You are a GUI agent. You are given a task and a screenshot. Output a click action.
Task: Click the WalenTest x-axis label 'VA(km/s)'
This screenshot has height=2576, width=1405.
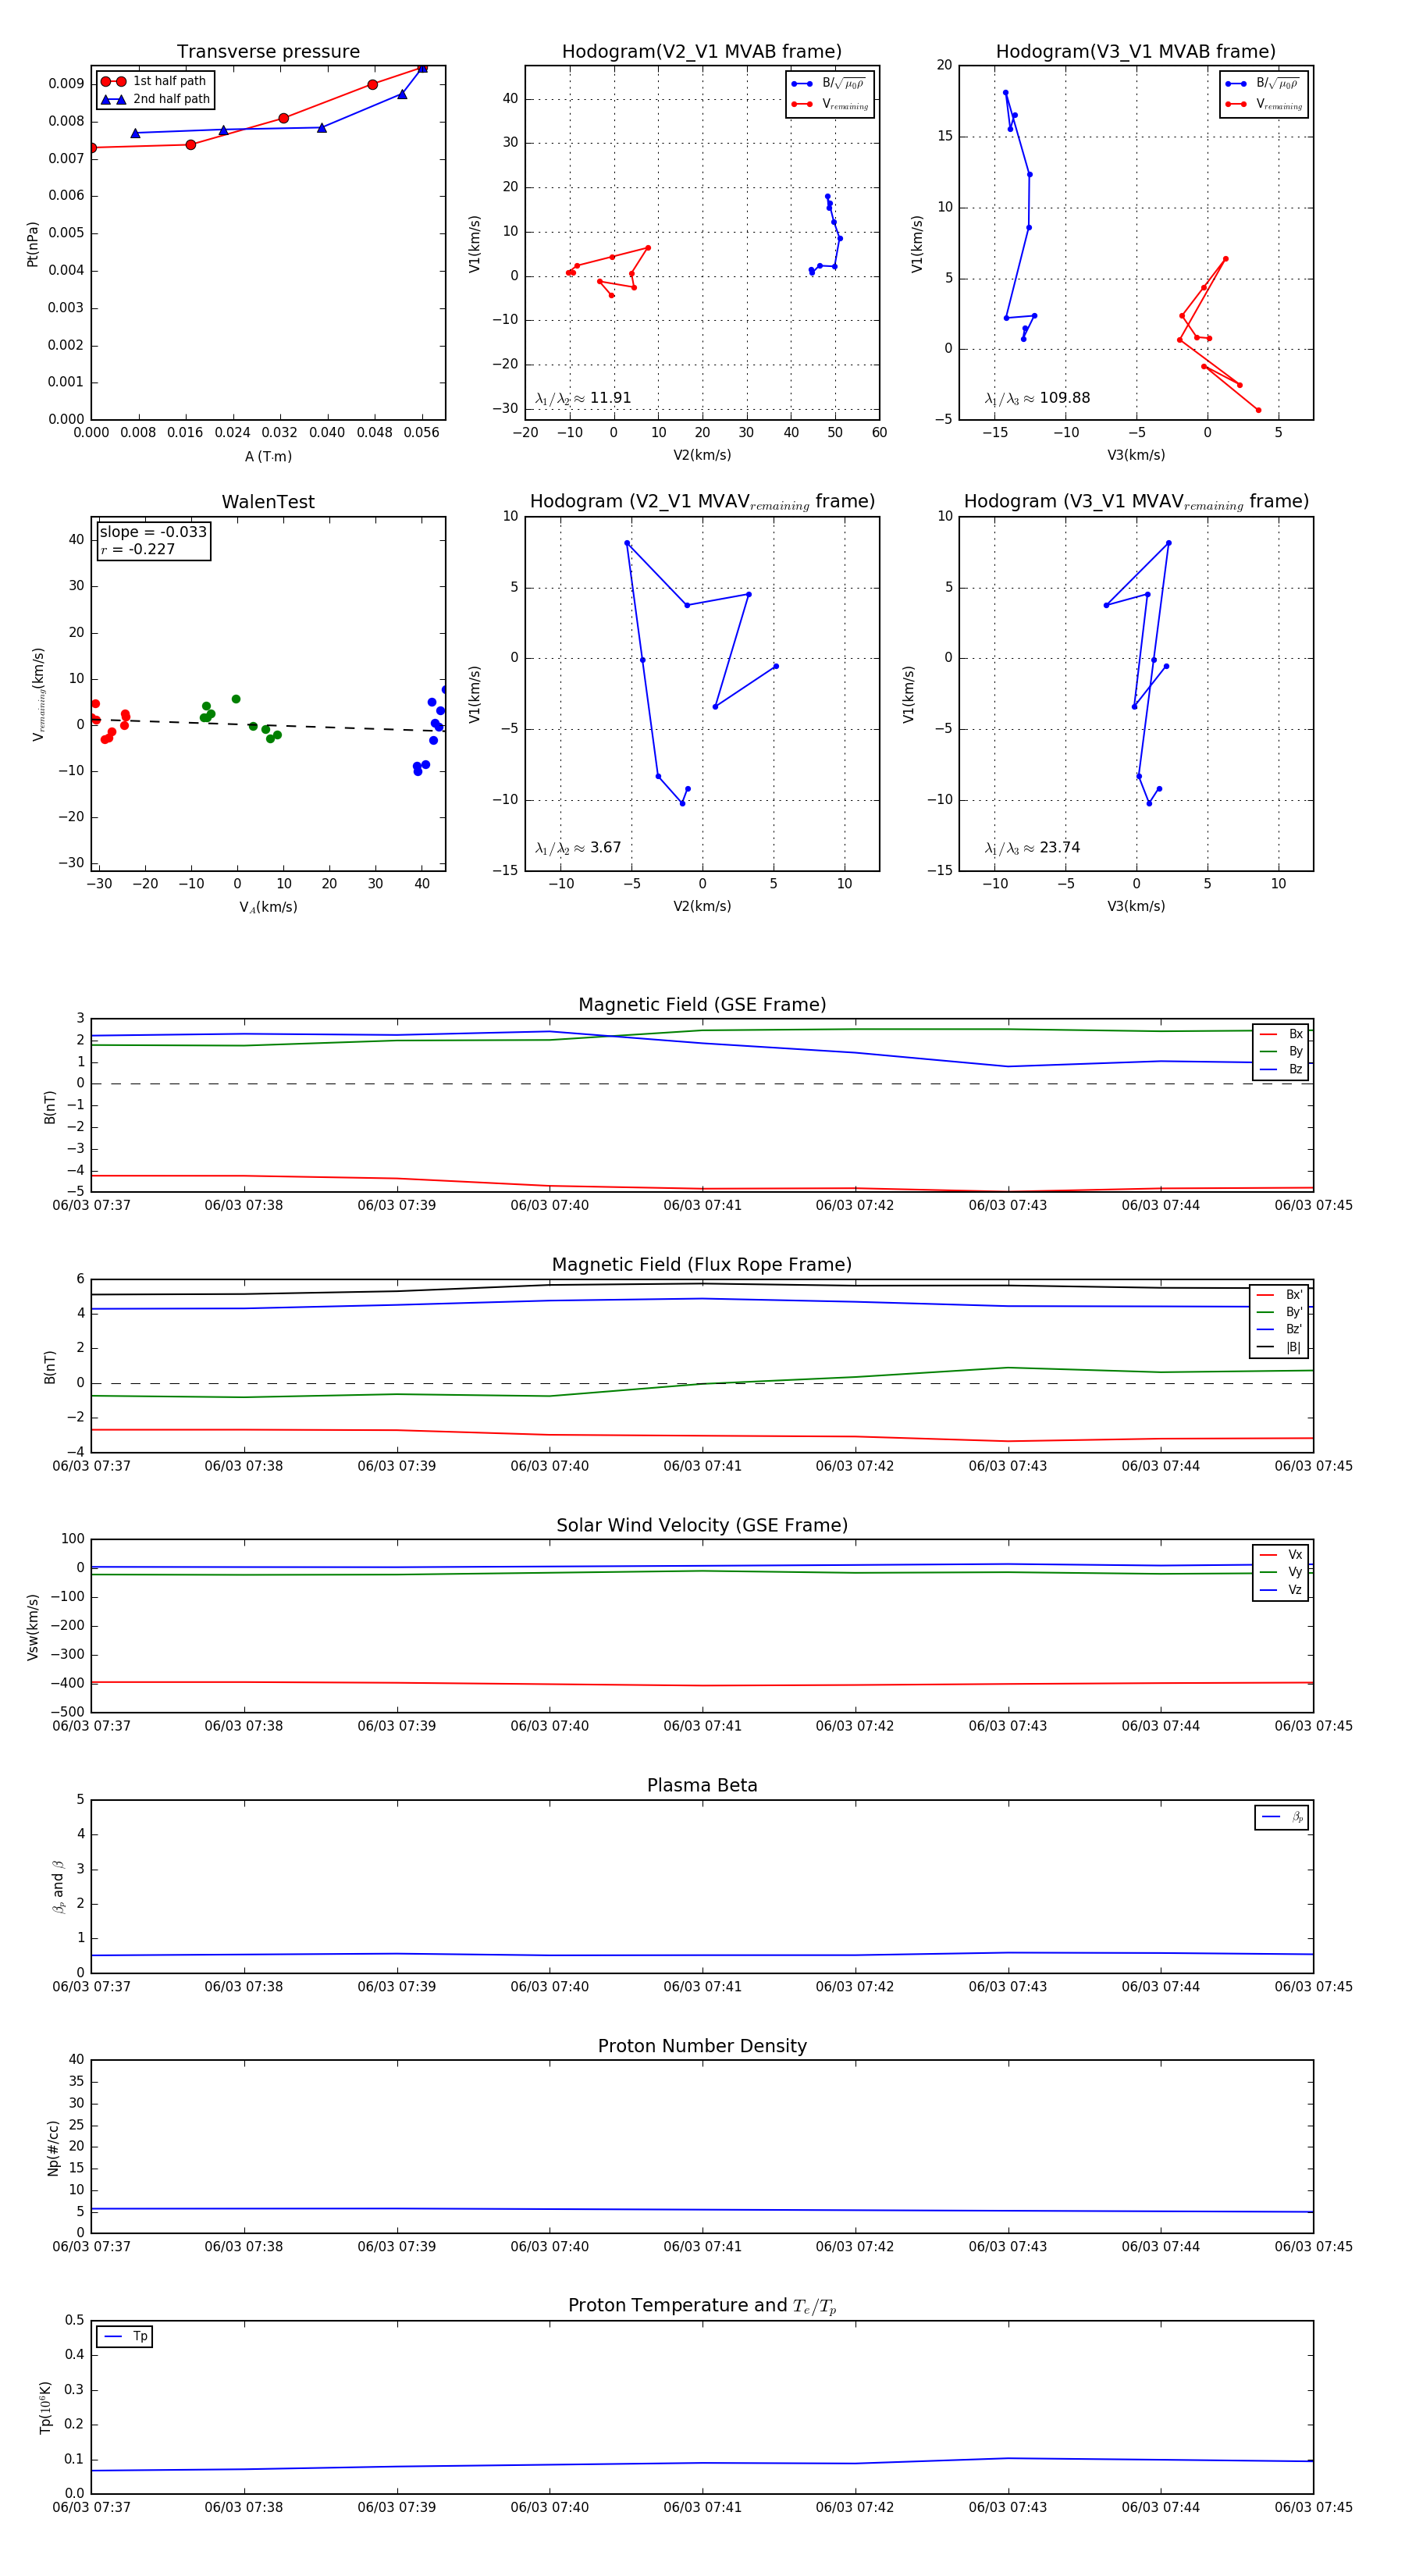268,907
